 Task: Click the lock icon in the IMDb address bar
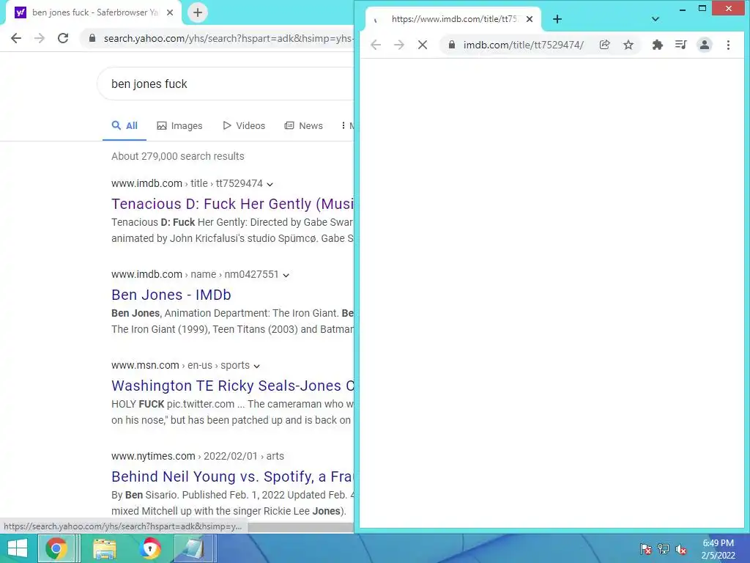[x=451, y=45]
